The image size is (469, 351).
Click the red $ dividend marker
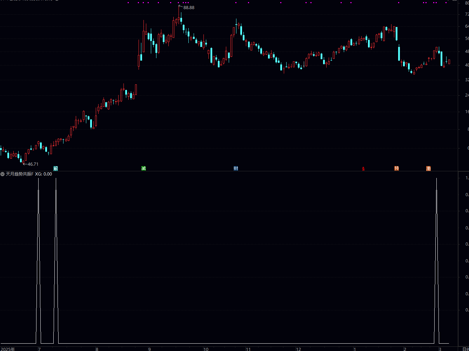[363, 169]
